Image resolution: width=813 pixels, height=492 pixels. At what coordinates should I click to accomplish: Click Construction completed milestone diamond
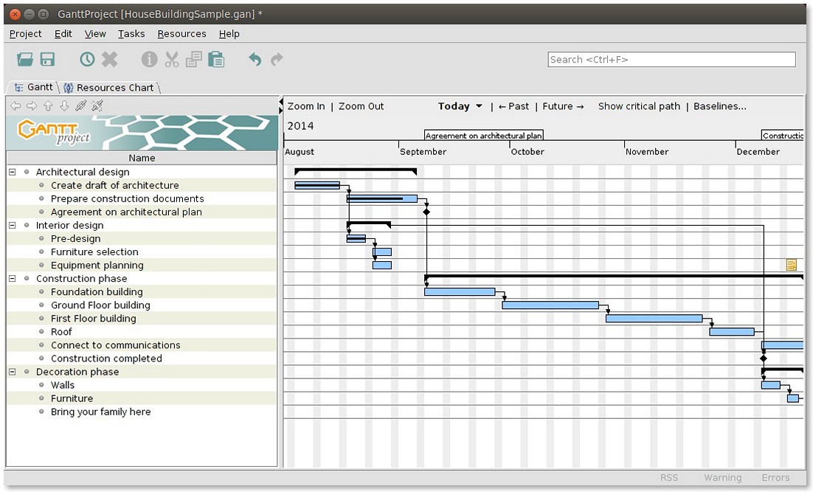[764, 358]
